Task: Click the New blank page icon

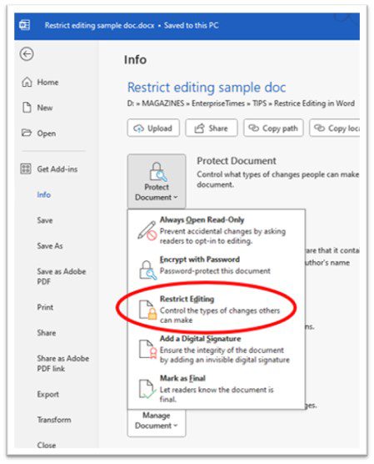Action: [27, 108]
